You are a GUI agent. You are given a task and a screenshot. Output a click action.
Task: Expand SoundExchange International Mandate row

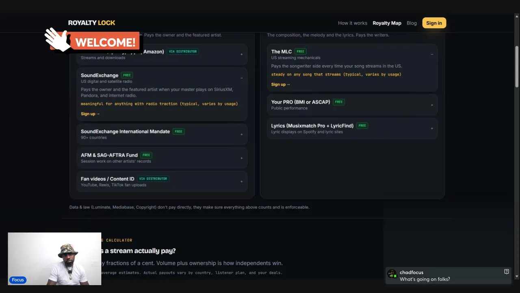pyautogui.click(x=162, y=134)
